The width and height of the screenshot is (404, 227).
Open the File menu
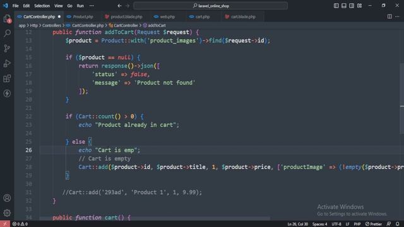pos(15,6)
